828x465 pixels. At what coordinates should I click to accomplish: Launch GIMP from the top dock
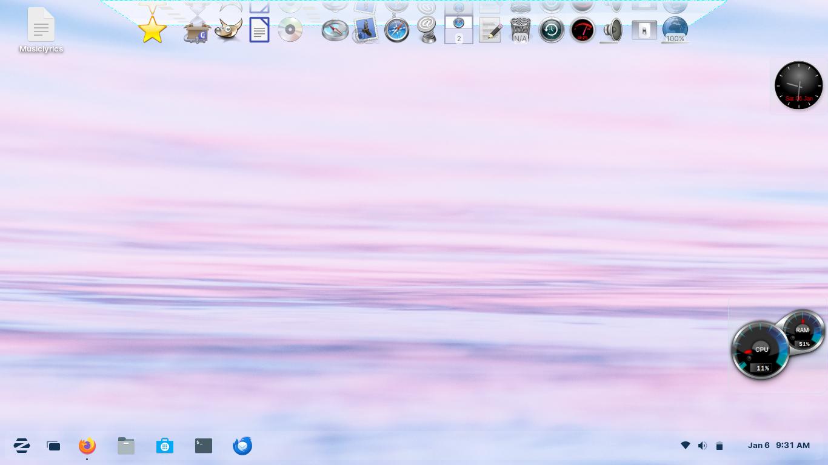click(x=229, y=30)
